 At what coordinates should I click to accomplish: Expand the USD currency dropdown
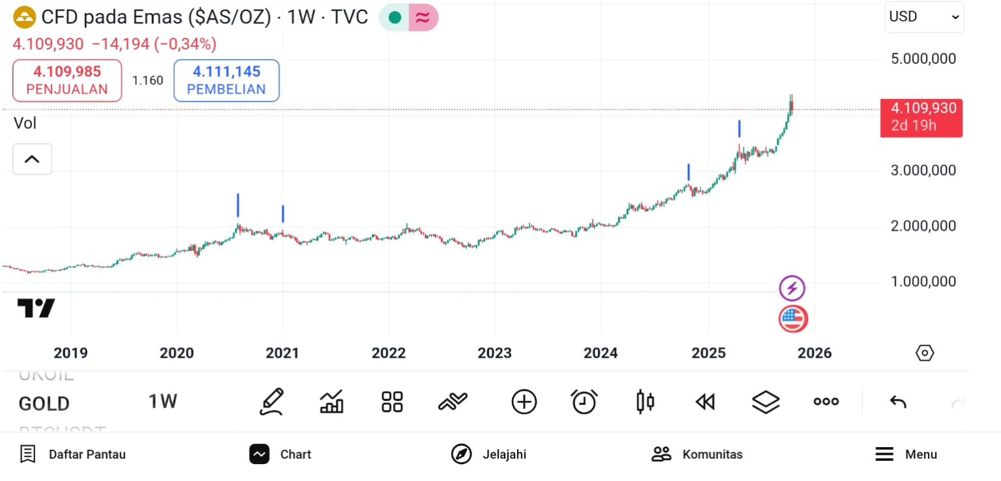point(924,17)
